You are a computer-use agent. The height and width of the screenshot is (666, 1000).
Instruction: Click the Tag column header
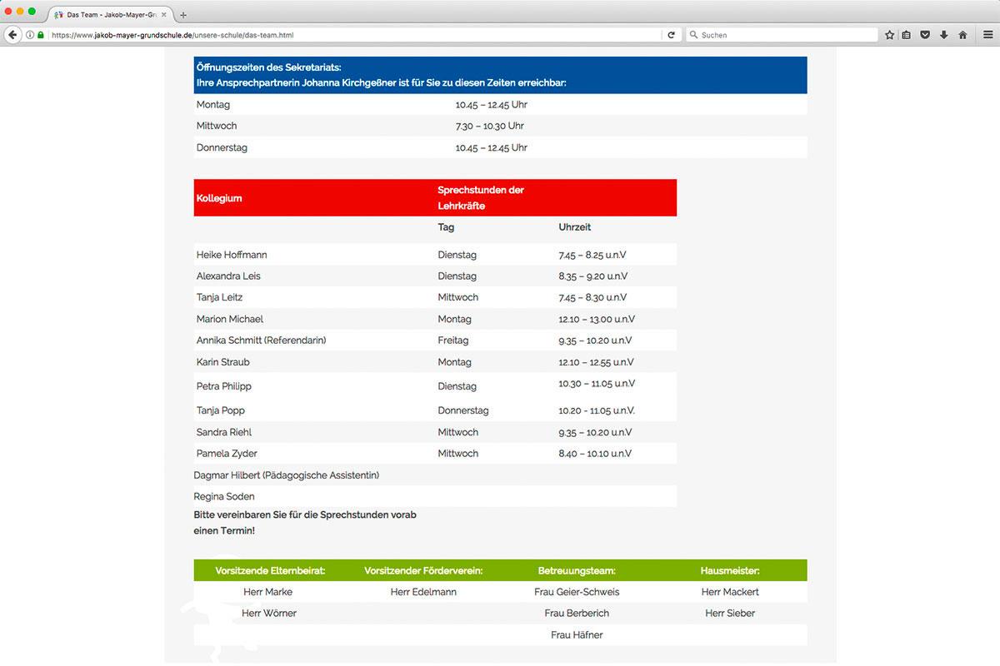click(447, 227)
